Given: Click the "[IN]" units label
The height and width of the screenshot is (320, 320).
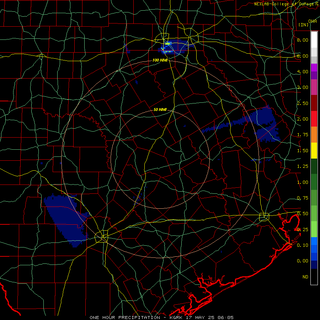Looking at the screenshot, I should click(x=304, y=25).
